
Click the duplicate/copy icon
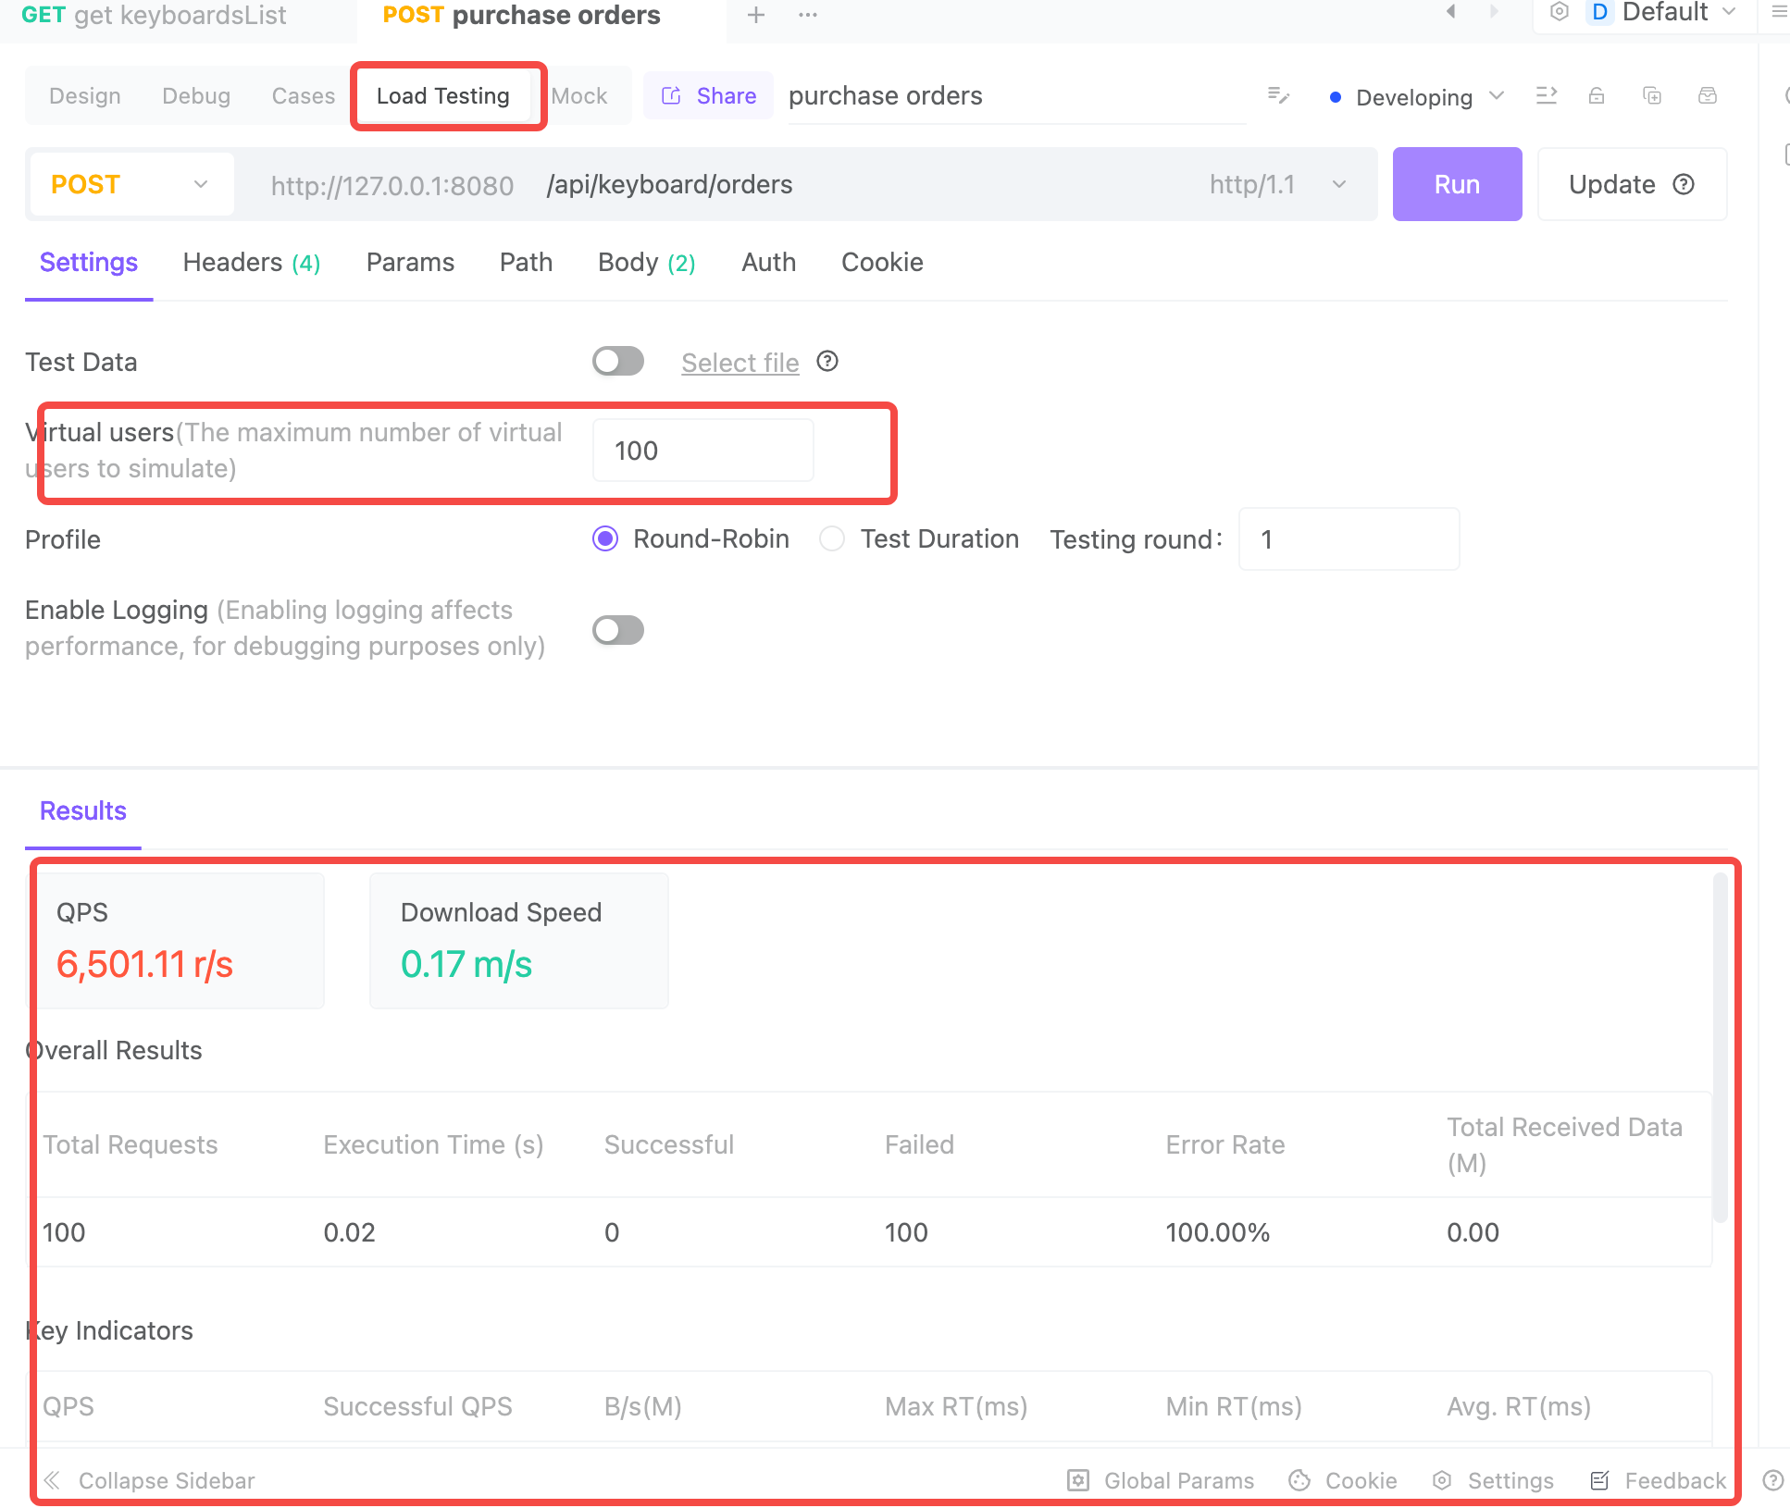1652,95
